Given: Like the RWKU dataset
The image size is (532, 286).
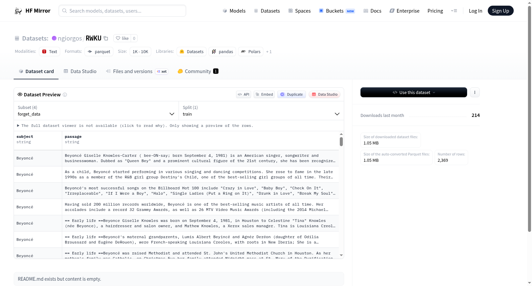Looking at the screenshot, I should click(122, 38).
